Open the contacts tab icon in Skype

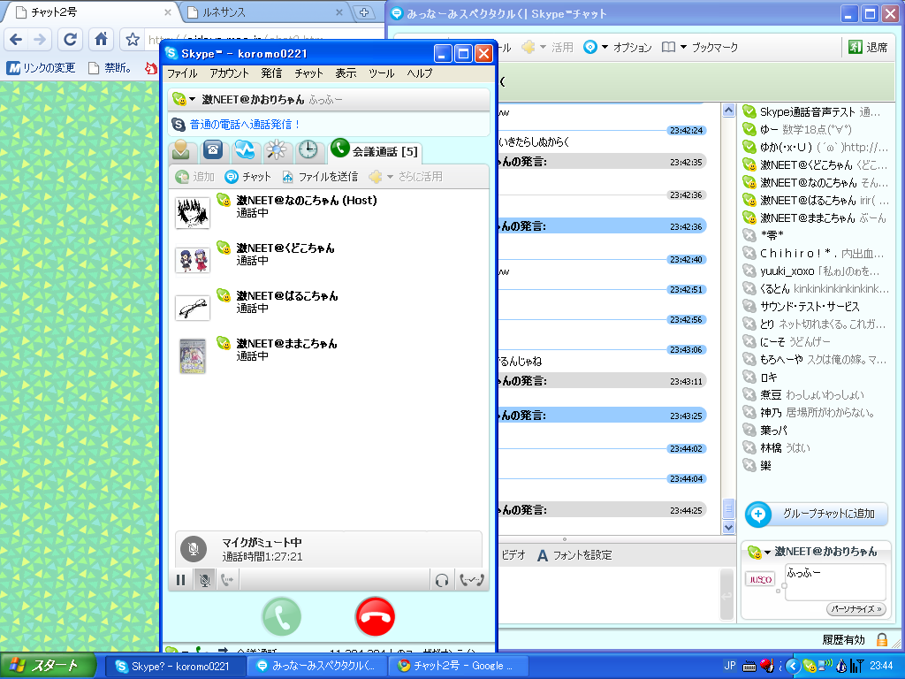pyautogui.click(x=181, y=150)
